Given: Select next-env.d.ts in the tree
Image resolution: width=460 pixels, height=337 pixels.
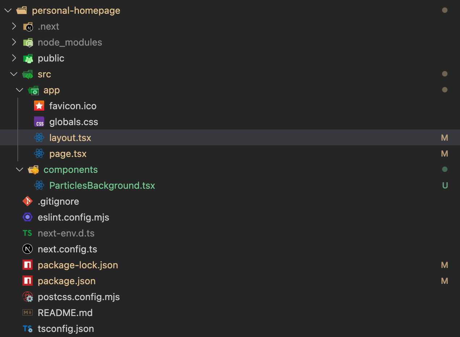Looking at the screenshot, I should coord(66,233).
